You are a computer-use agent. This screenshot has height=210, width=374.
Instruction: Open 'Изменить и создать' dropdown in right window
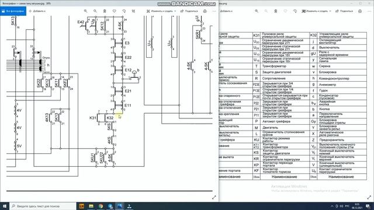tap(317, 11)
